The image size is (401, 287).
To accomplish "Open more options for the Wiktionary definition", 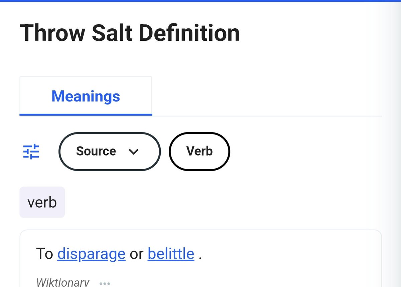I will pos(105,283).
